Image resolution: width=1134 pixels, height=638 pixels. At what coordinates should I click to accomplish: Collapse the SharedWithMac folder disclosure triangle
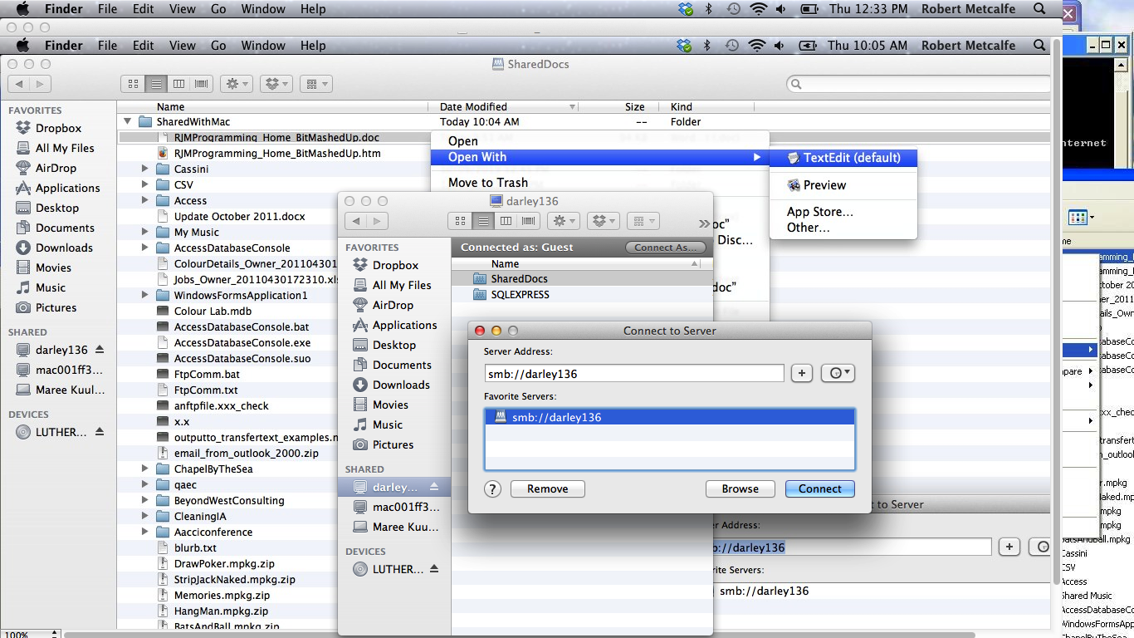[x=127, y=121]
